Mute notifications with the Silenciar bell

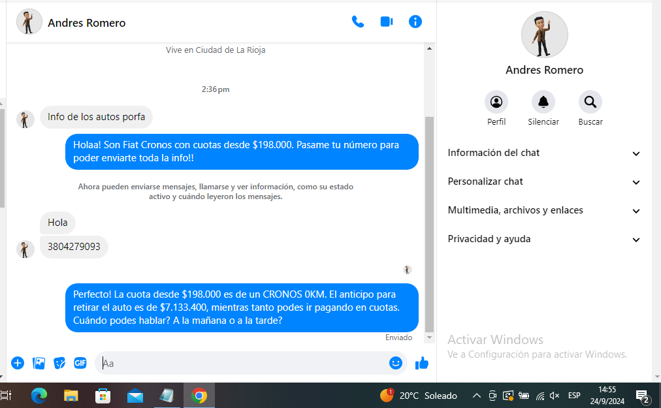pos(543,102)
